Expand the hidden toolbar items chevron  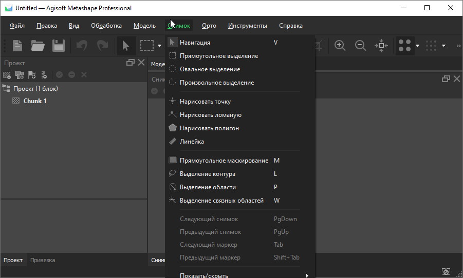pyautogui.click(x=458, y=46)
